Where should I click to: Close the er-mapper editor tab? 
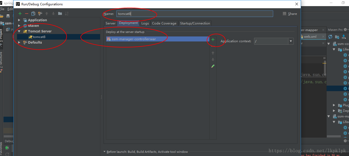pos(323,30)
